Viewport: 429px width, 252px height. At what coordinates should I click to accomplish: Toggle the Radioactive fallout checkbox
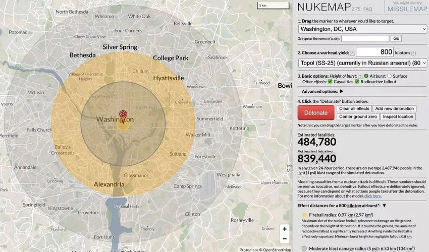pyautogui.click(x=357, y=82)
